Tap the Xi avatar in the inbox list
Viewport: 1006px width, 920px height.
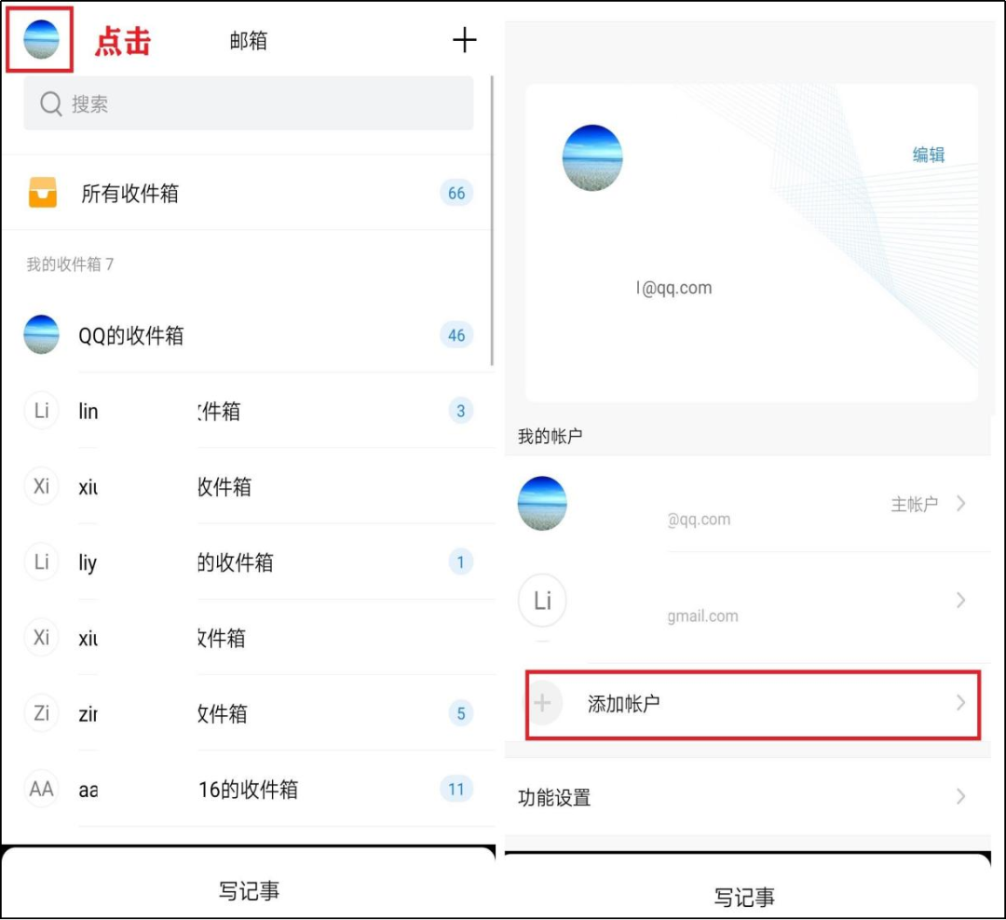tap(41, 485)
